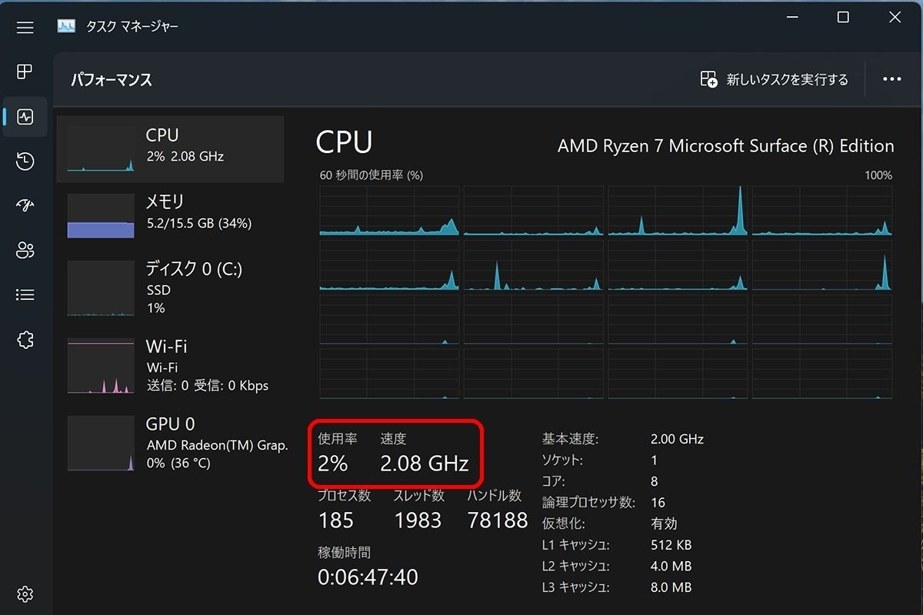
Task: Select the CPU performance item
Action: click(x=171, y=149)
